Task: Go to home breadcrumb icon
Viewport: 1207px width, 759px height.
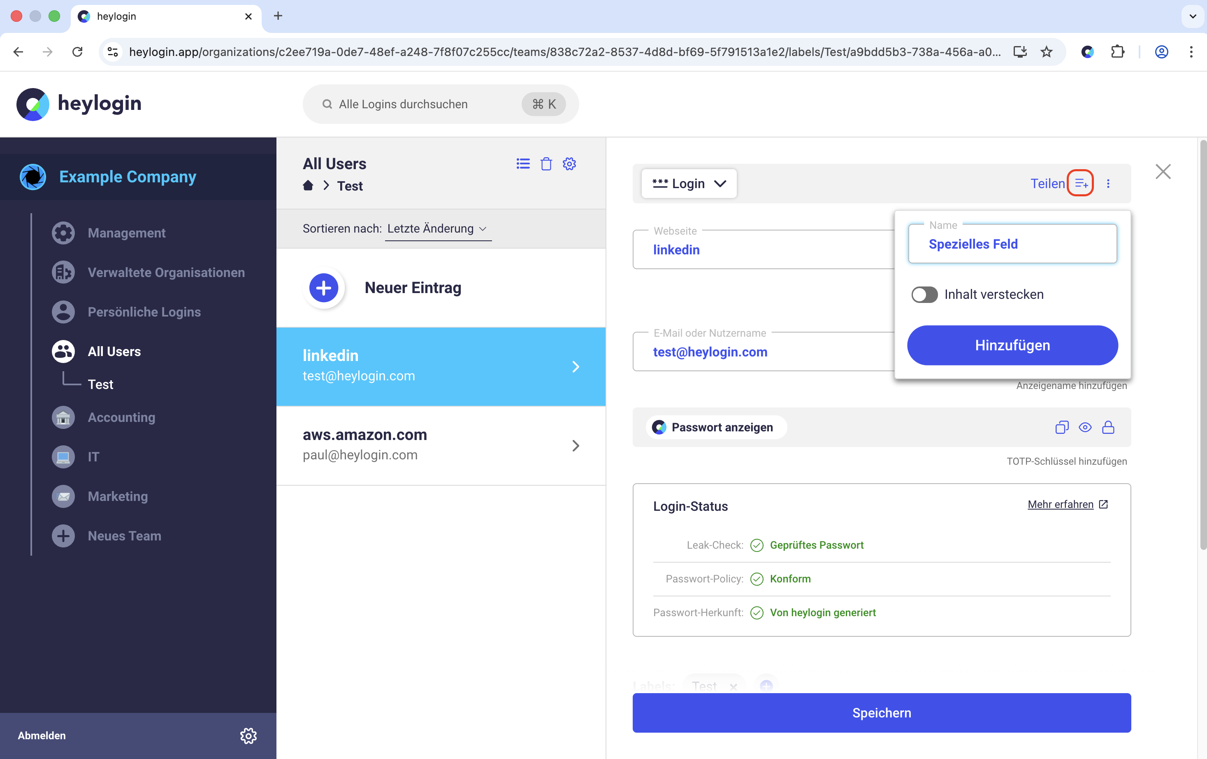Action: tap(308, 186)
